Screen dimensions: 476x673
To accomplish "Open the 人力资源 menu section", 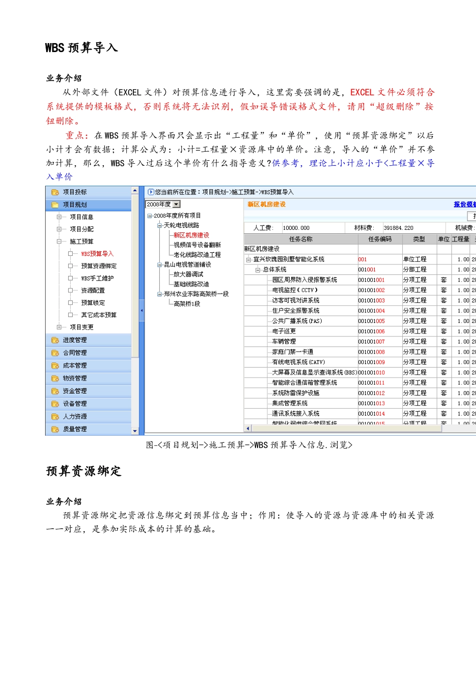I will 88,417.
